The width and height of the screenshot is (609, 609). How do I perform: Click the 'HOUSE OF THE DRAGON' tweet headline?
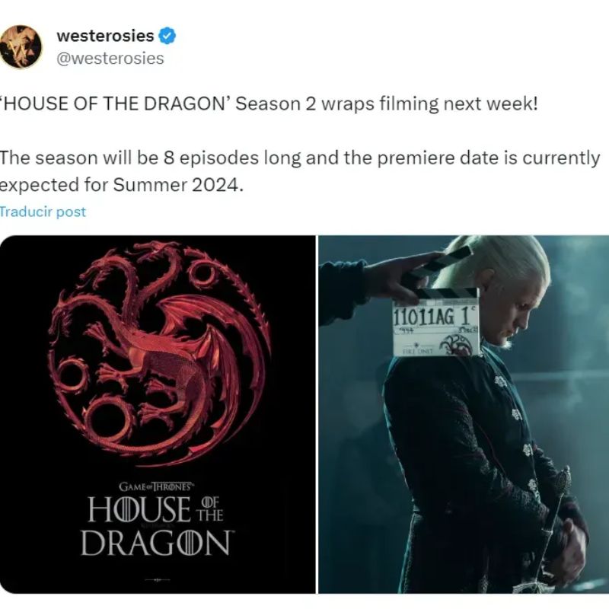116,104
